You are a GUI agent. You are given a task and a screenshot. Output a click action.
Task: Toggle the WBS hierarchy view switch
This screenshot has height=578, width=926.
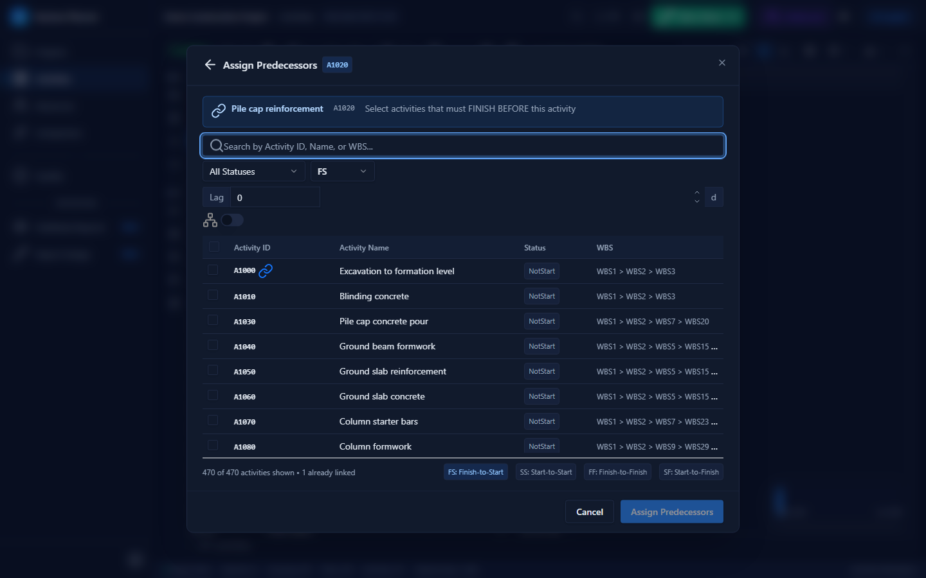pyautogui.click(x=232, y=220)
